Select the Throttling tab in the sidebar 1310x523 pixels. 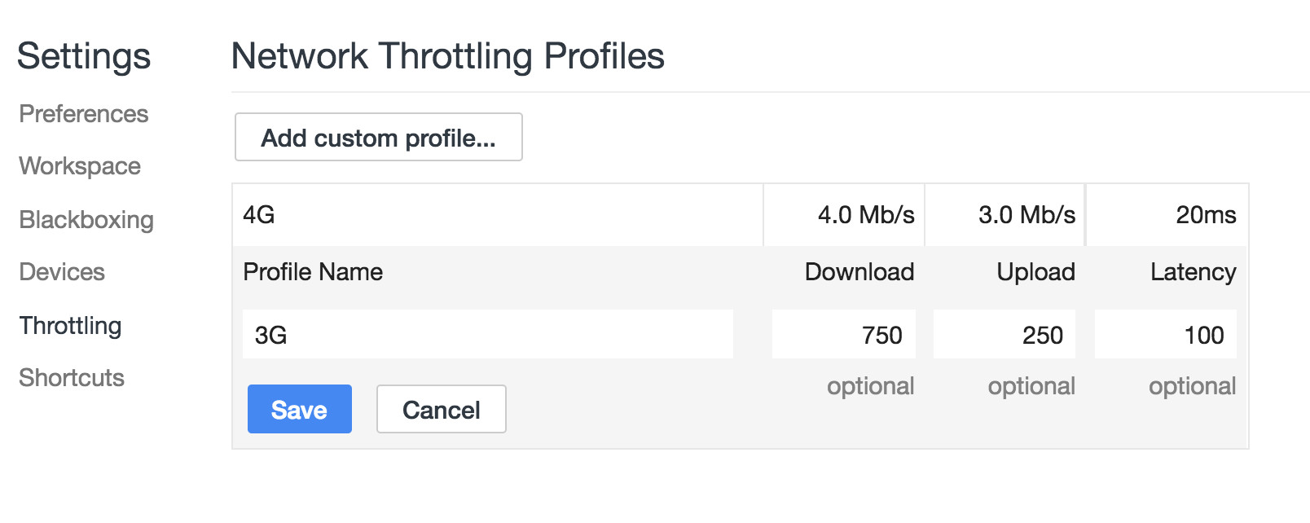(x=70, y=326)
